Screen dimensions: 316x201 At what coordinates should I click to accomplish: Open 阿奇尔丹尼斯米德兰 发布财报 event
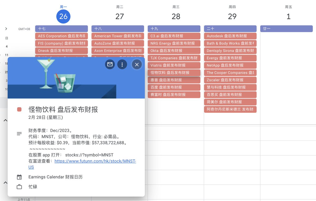(x=230, y=110)
